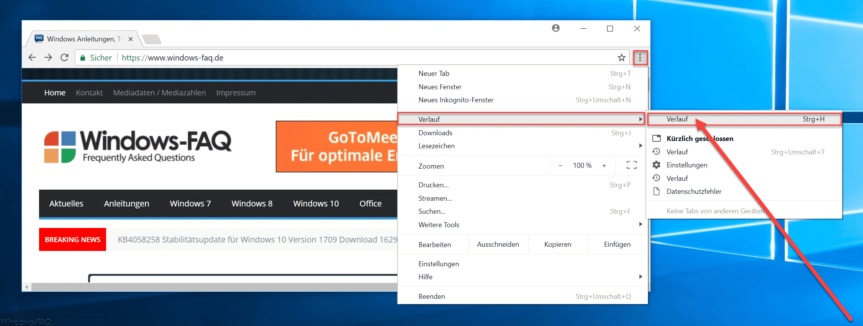Select Anleitungen category tab
The height and width of the screenshot is (326, 863).
coord(126,203)
